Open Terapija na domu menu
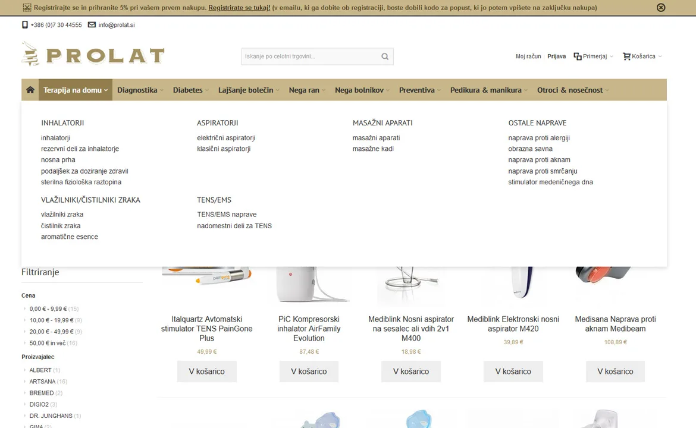The image size is (696, 428). [x=76, y=90]
